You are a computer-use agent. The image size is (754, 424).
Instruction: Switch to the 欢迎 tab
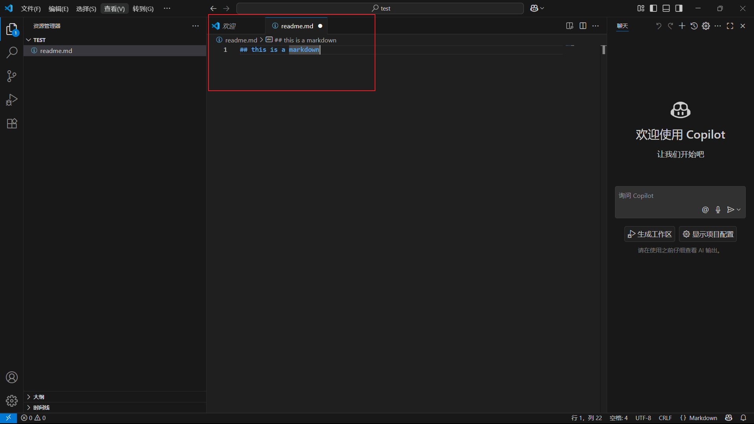(x=229, y=26)
